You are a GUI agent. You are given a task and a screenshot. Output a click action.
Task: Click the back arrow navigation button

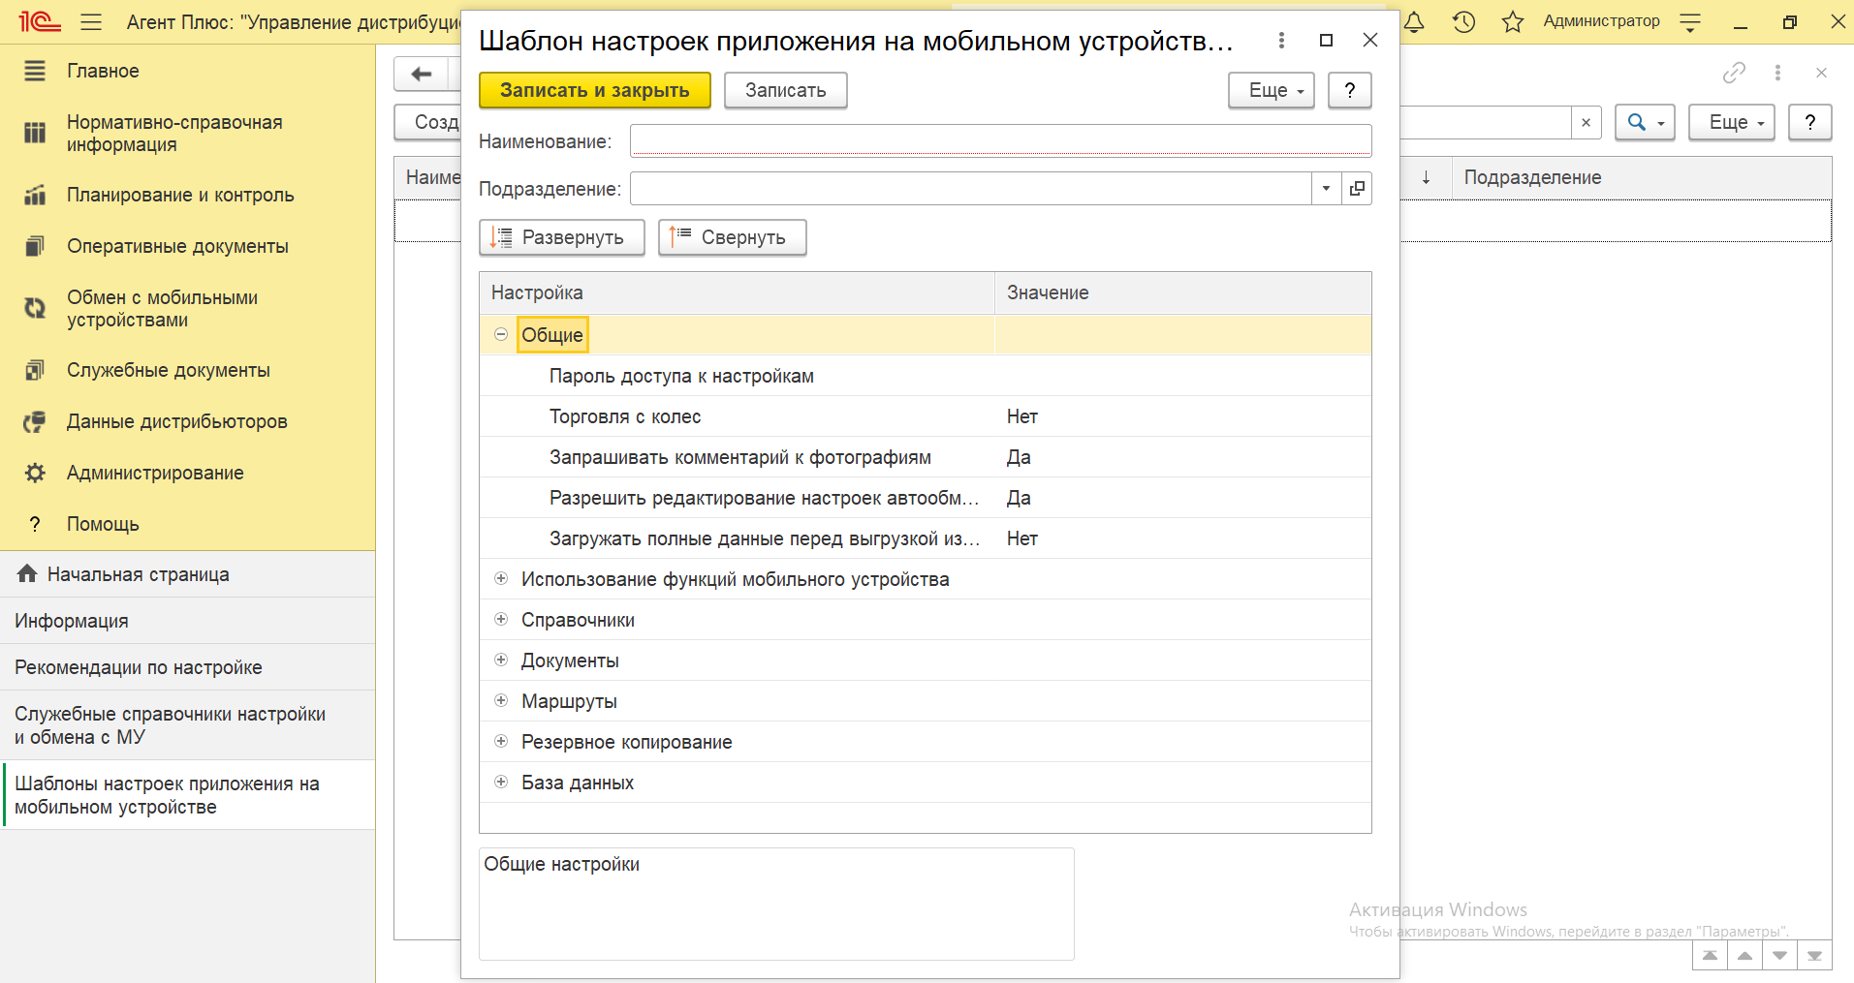pos(422,74)
